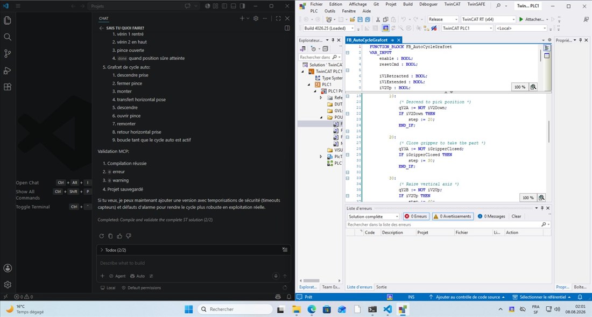592x317 pixels.
Task: Go back to chat sessions list arrow
Action: pos(101,28)
